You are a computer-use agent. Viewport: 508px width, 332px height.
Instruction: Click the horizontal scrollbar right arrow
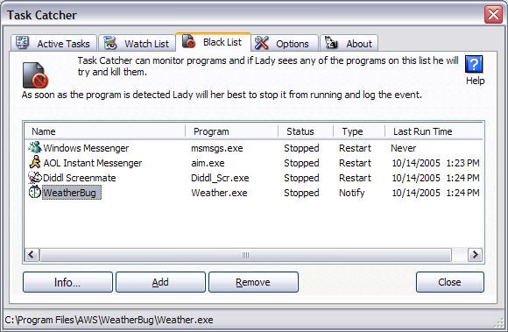tap(475, 255)
